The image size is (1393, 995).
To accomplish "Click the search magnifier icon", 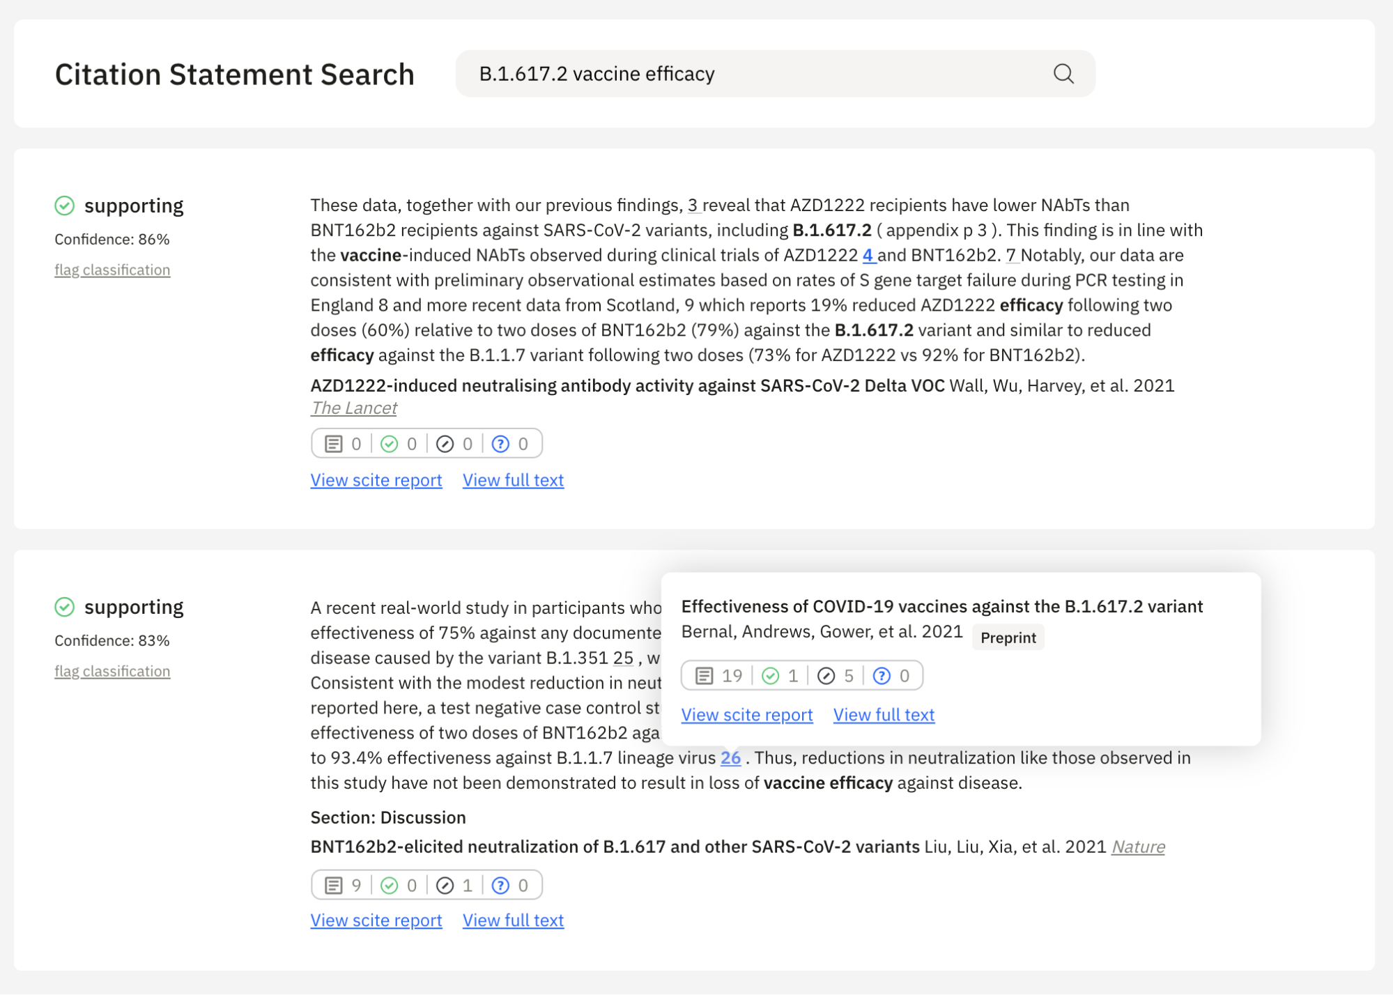I will coord(1062,73).
